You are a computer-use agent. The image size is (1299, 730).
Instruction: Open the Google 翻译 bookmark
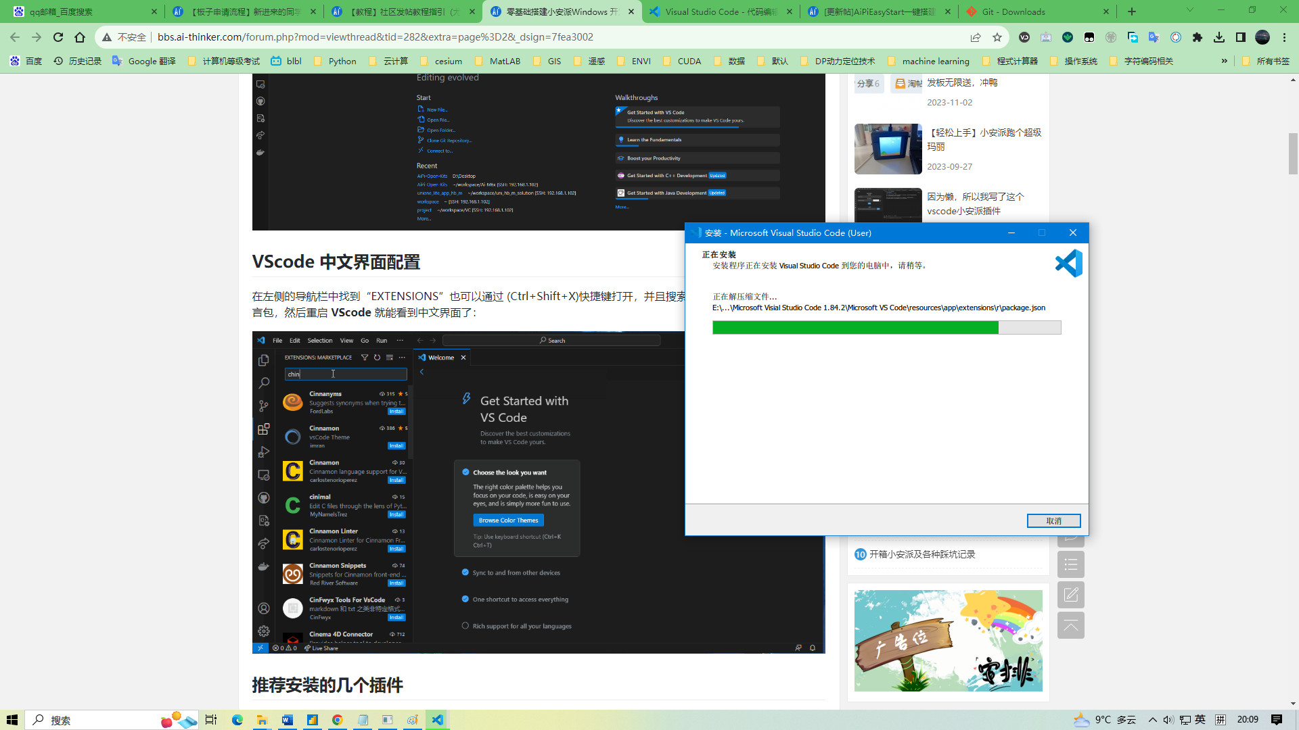pyautogui.click(x=143, y=61)
